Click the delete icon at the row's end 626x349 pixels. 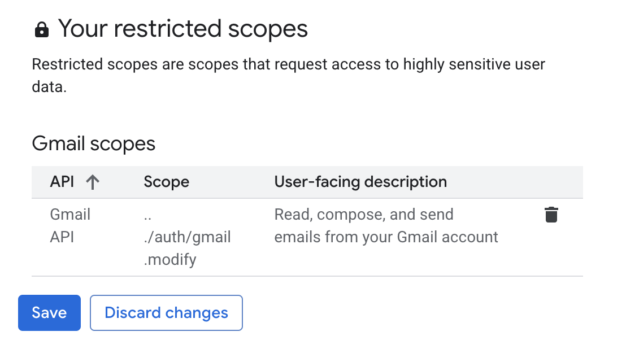tap(551, 215)
